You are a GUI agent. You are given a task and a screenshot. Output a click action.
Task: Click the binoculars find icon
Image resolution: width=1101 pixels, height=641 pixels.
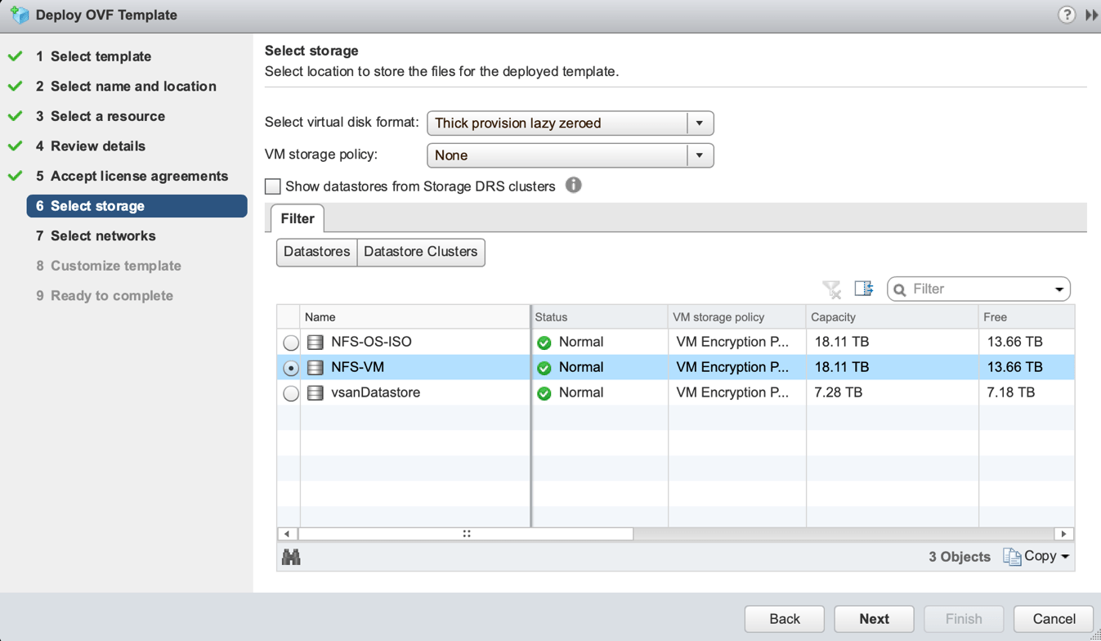(291, 557)
